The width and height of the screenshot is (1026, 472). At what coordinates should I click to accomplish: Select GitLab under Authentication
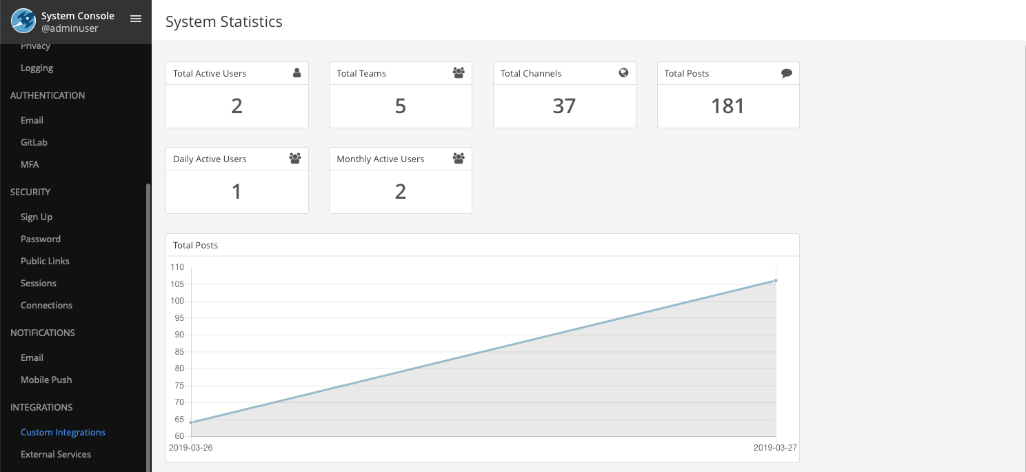(x=34, y=142)
